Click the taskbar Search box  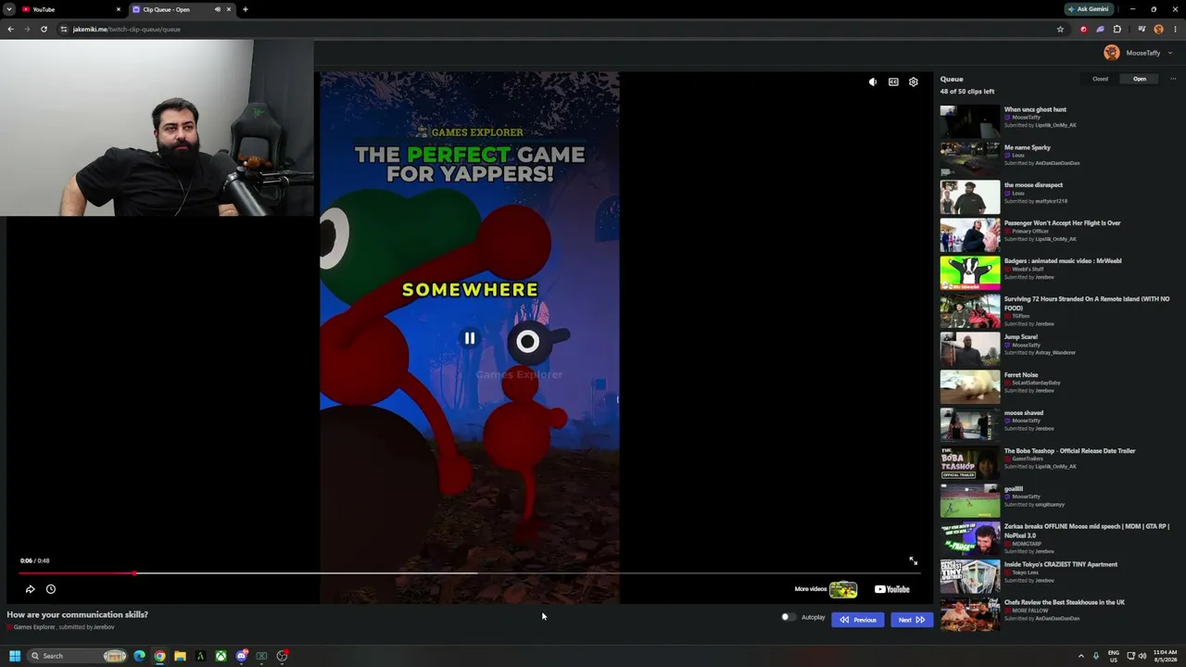point(78,656)
